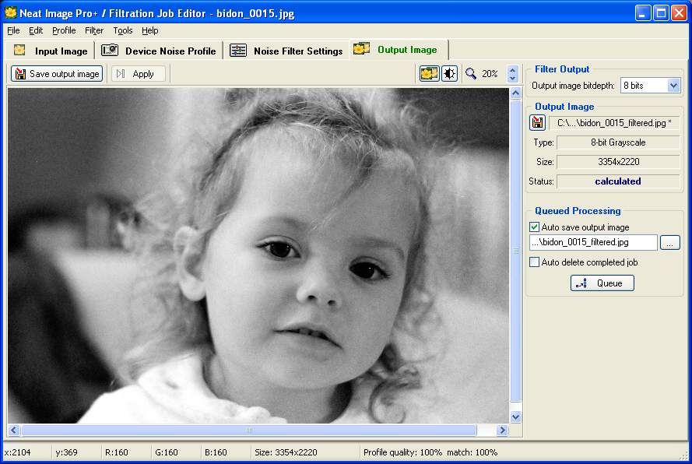Click the Queue button
The width and height of the screenshot is (692, 464).
tap(602, 283)
